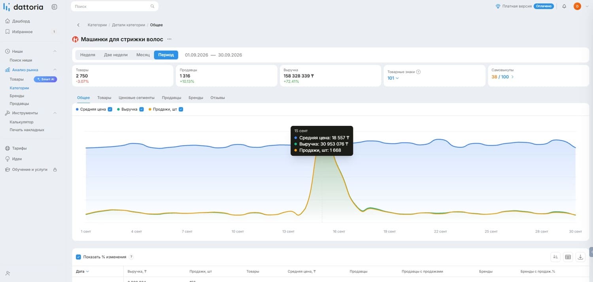Open the three-dots menu beside category title

170,39
